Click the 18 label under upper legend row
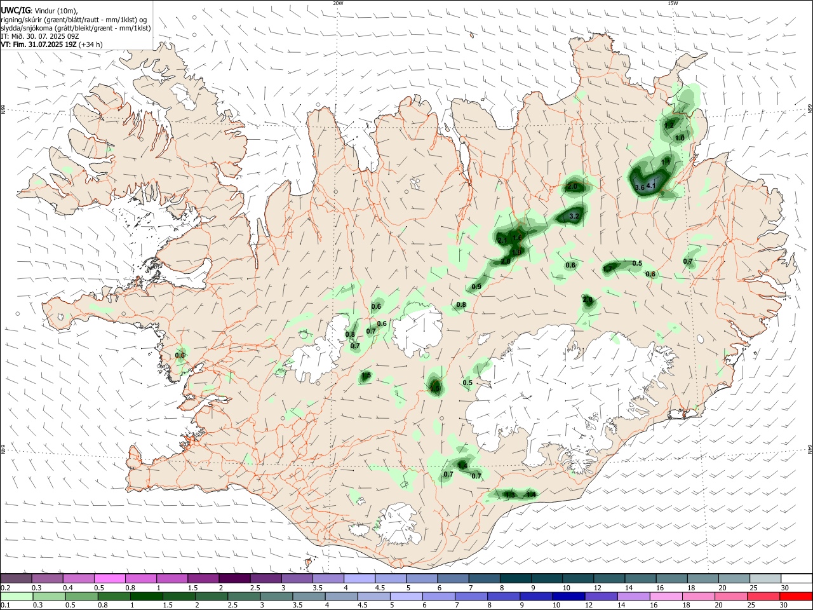Image resolution: width=813 pixels, height=610 pixels. pos(691,588)
